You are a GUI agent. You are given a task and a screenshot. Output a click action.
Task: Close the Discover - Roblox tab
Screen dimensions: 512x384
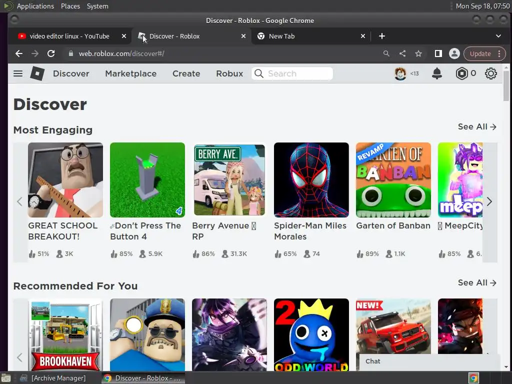(243, 36)
